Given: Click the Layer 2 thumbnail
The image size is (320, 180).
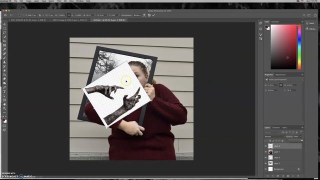Looking at the screenshot, I should [270, 163].
